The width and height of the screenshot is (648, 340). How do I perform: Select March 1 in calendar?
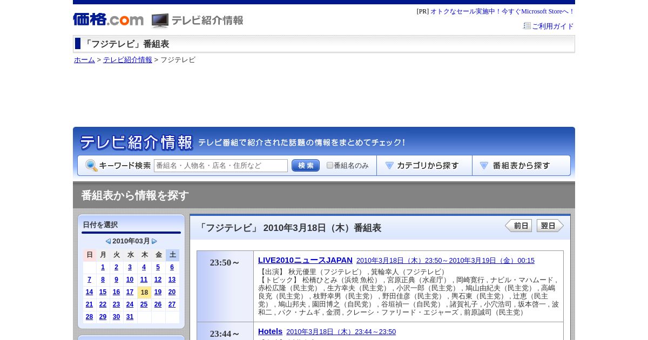[103, 267]
